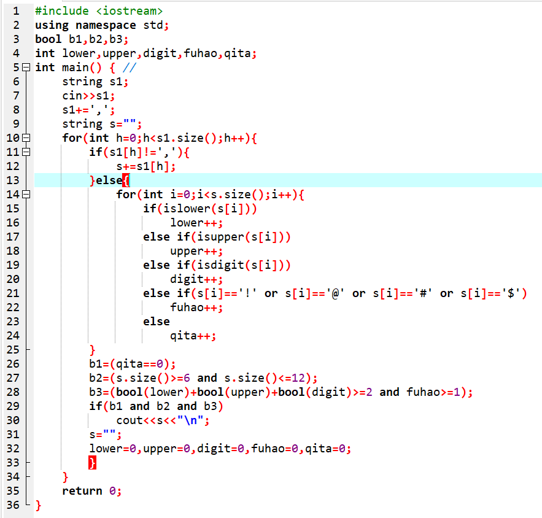Collapse the main() function fold on line 5
Screen dimensions: 542x518
click(x=26, y=68)
